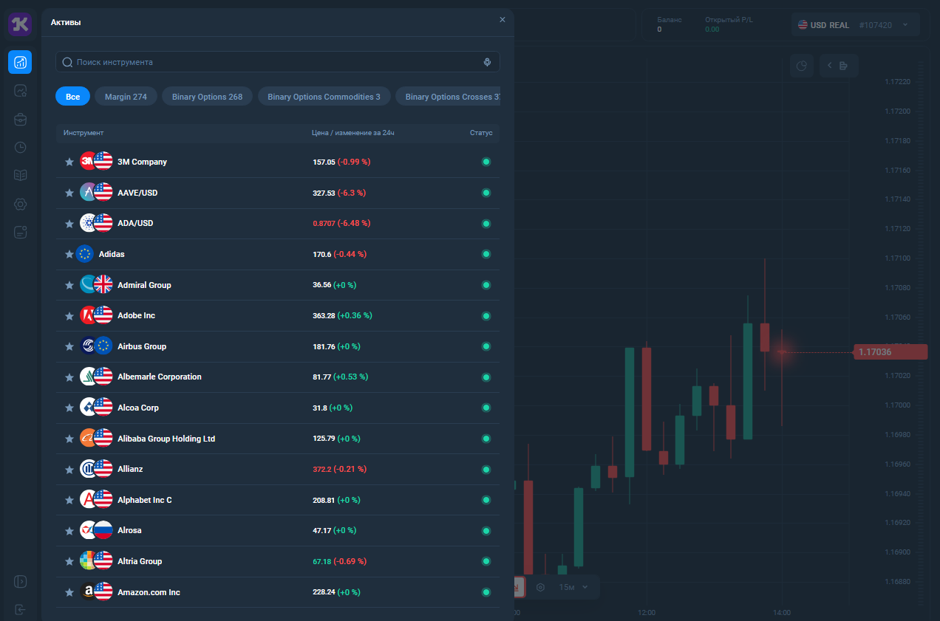Click Alrosa Russian flag icon

click(x=103, y=530)
